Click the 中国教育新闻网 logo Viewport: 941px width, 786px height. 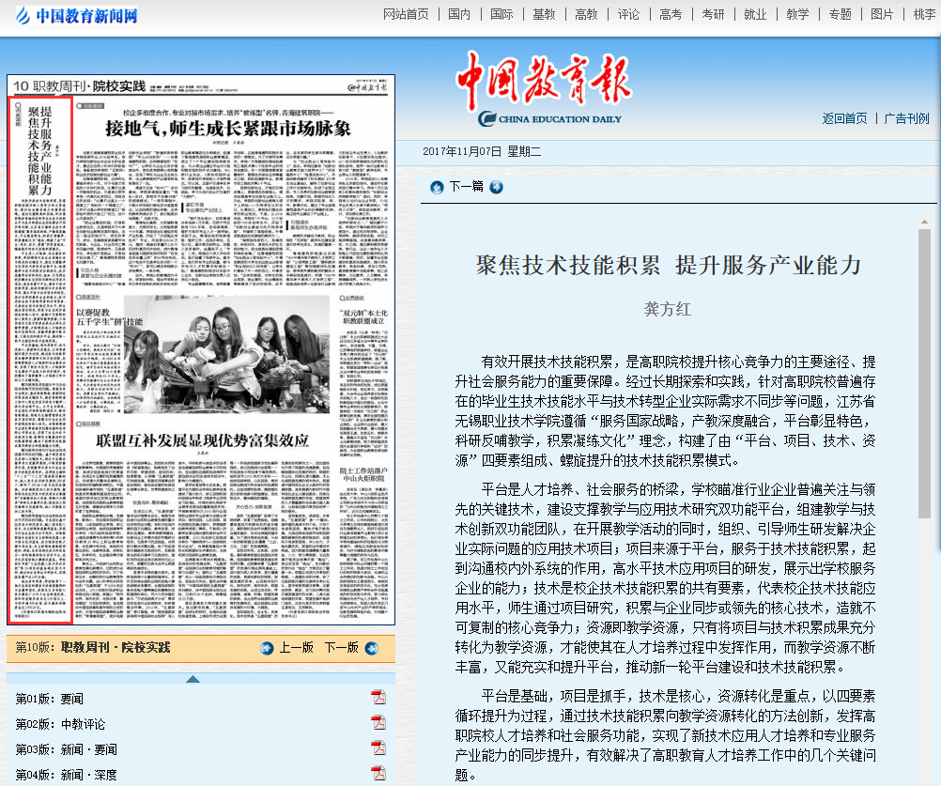click(x=74, y=16)
